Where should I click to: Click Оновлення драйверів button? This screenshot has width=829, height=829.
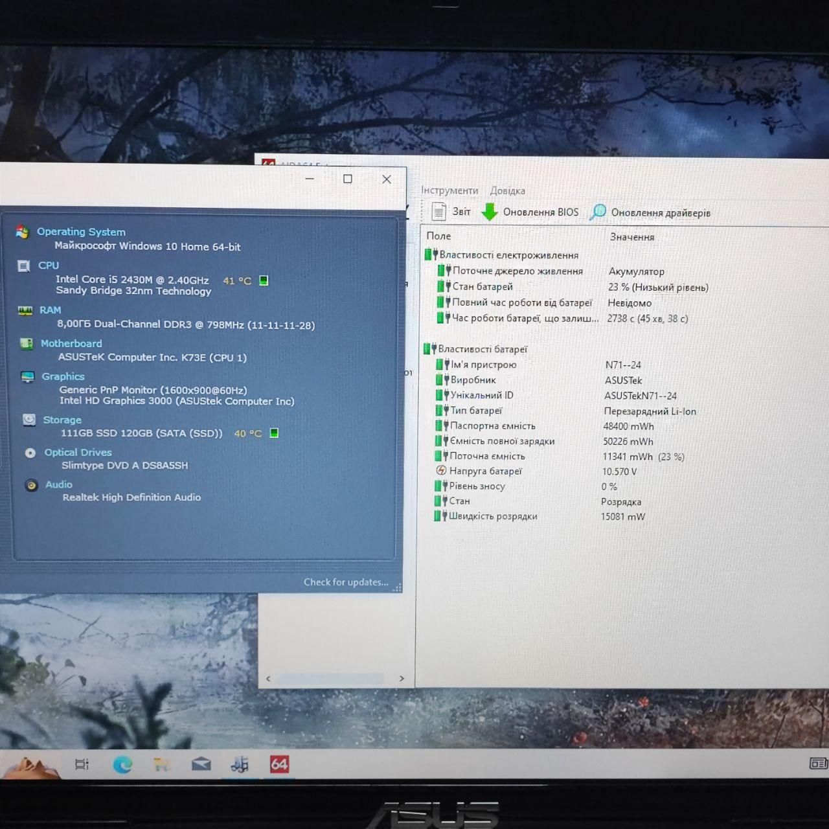[651, 212]
